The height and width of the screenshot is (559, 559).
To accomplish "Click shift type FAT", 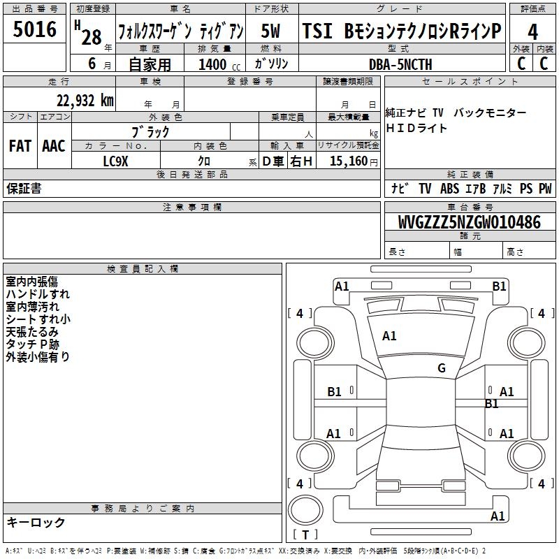I will 20,146.
